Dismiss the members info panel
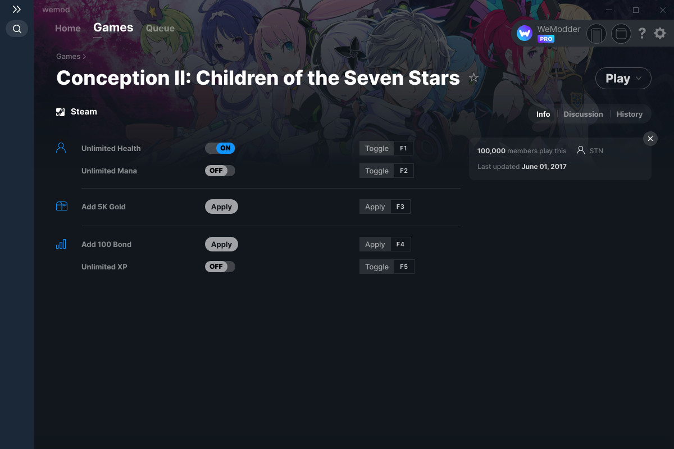The width and height of the screenshot is (674, 449). point(650,139)
